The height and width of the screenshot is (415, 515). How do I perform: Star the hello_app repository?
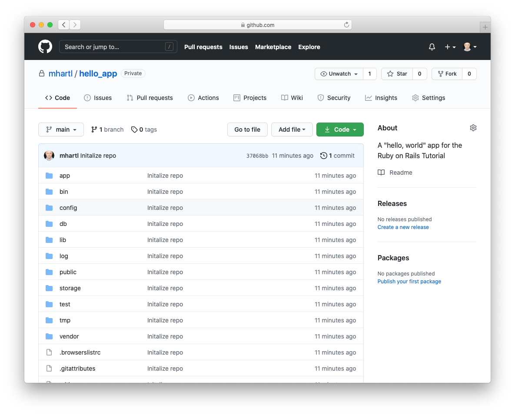(397, 74)
